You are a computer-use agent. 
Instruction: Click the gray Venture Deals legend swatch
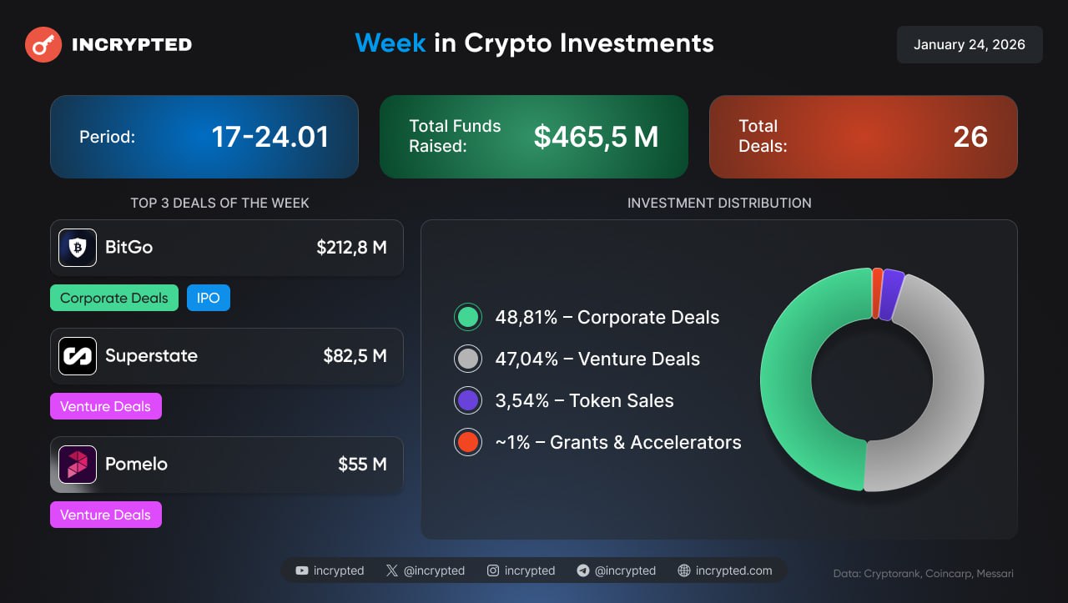pos(468,359)
